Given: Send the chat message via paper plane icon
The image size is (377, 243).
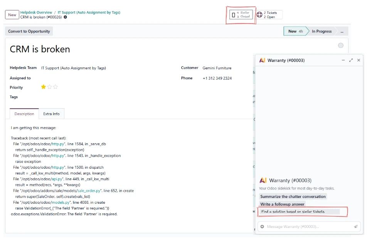Looking at the screenshot, I should [355, 227].
